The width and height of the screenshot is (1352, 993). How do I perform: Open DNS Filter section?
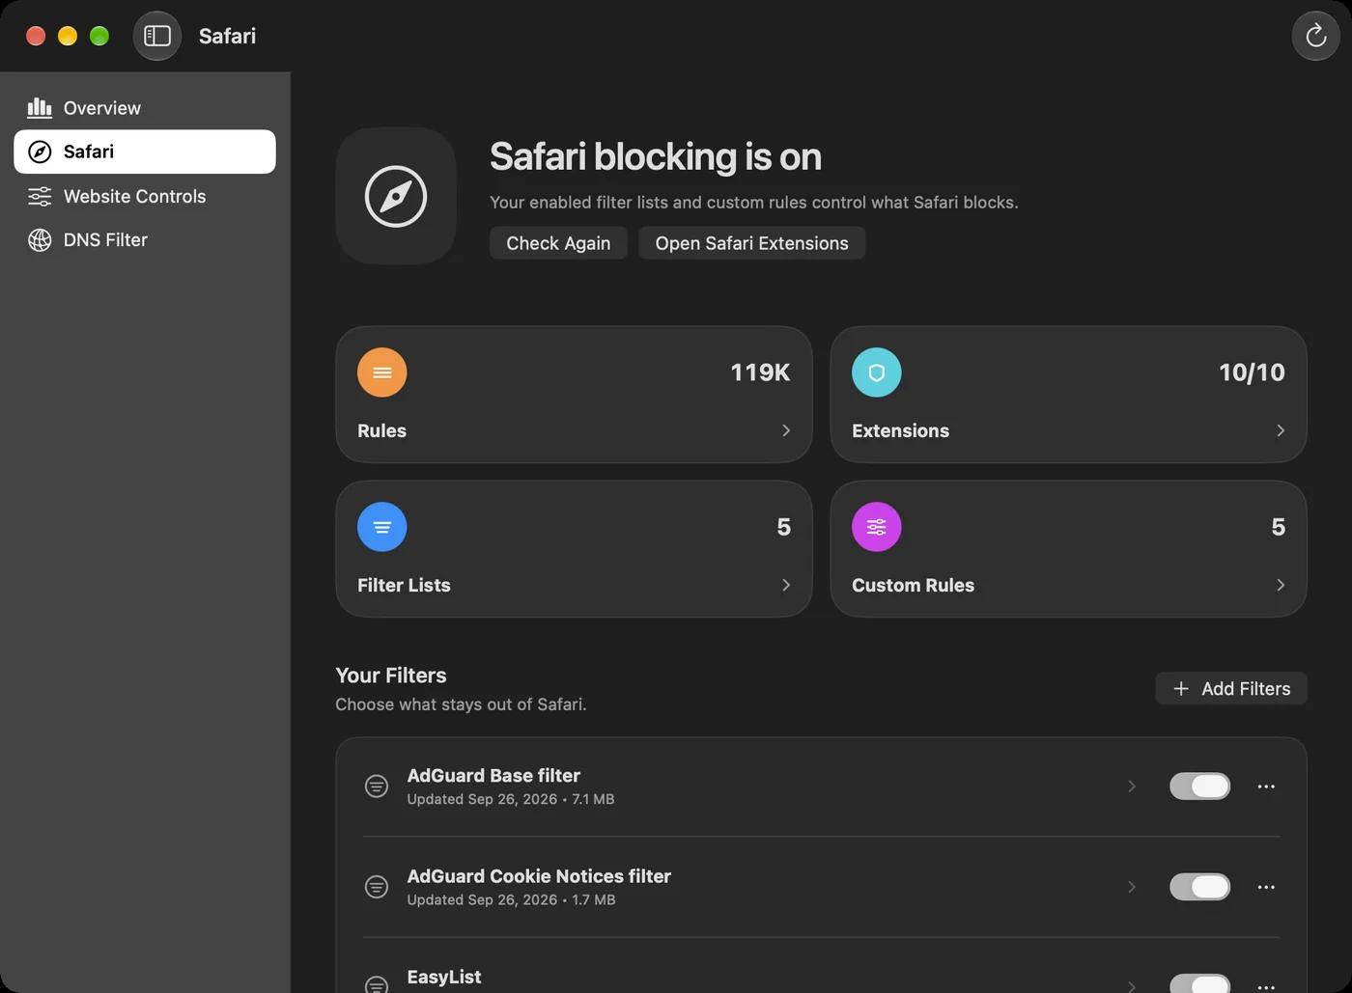[x=145, y=239]
